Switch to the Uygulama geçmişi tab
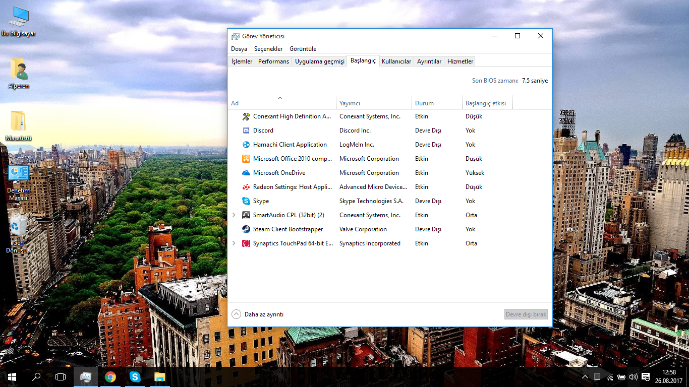The height and width of the screenshot is (387, 689). (x=319, y=61)
